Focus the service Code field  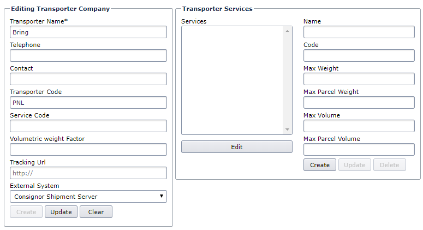click(359, 56)
